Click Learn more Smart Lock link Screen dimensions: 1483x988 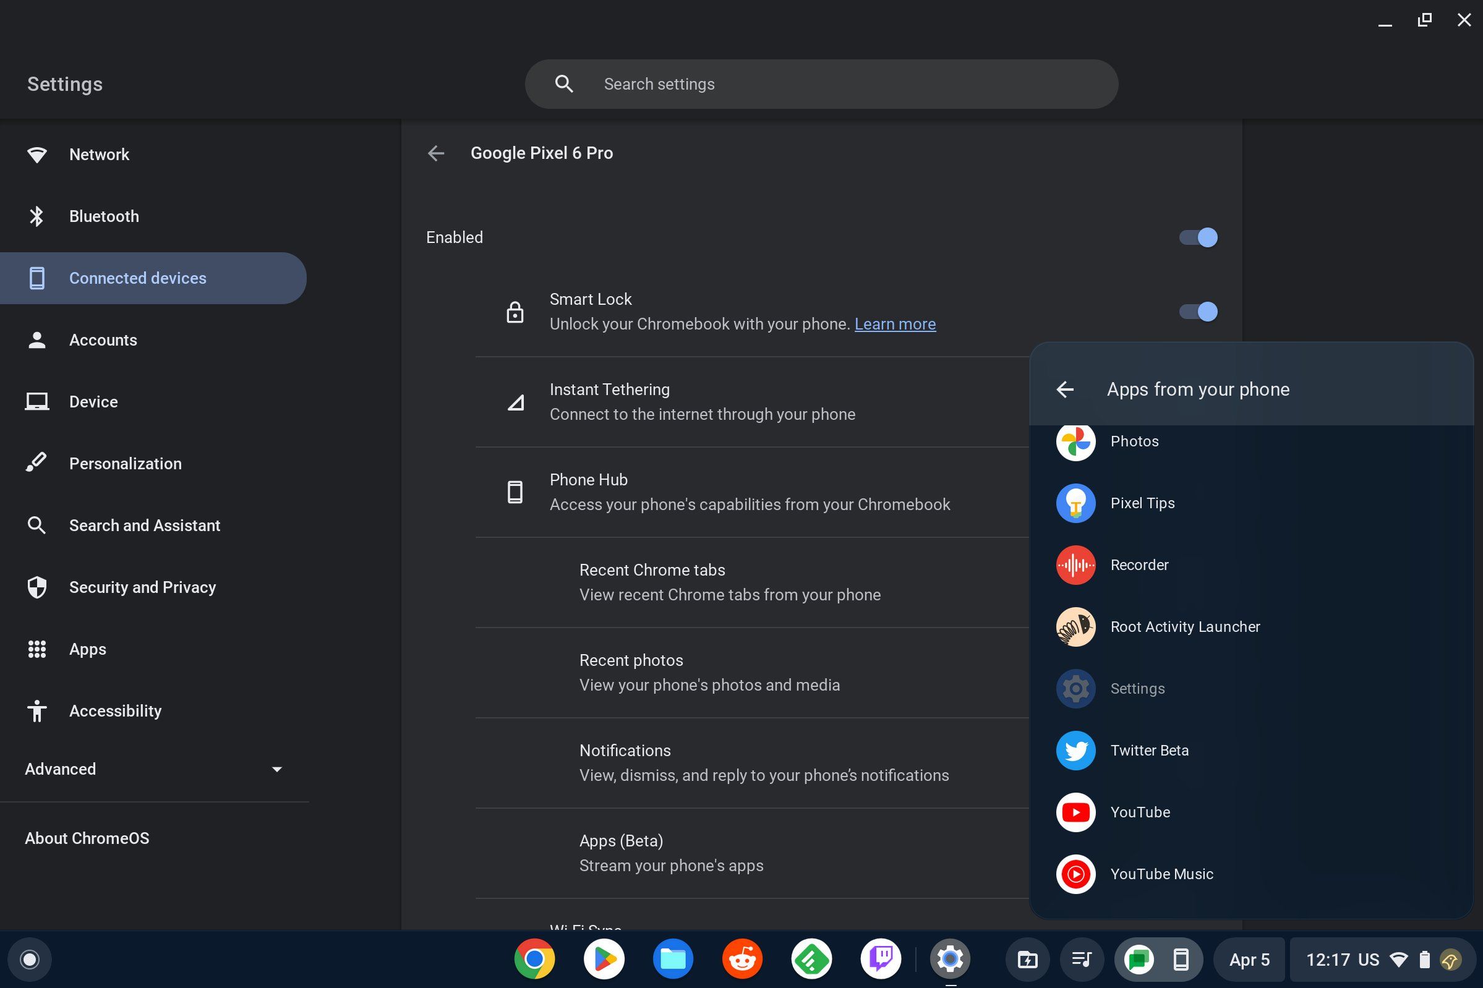pos(895,324)
